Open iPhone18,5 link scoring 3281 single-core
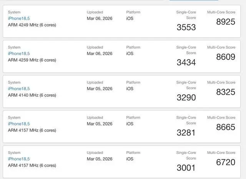Screen dimensions: 246x179 (x=18, y=124)
